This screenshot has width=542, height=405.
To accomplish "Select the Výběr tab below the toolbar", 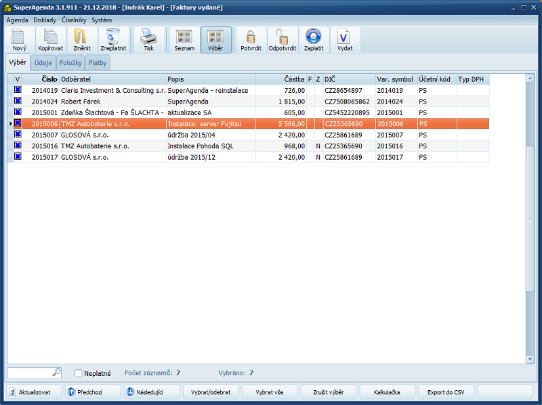I will (18, 62).
